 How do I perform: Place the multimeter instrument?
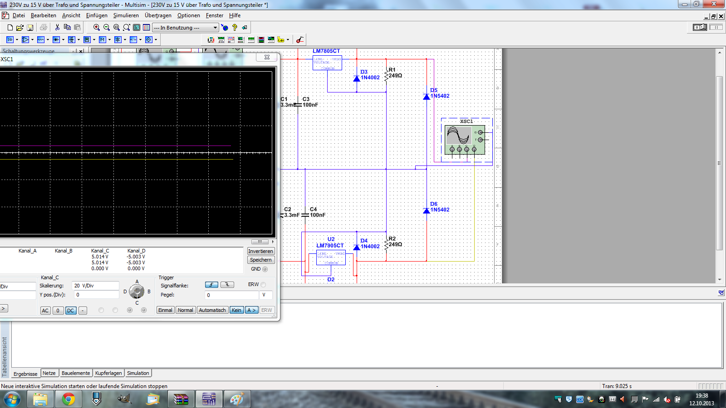[211, 40]
